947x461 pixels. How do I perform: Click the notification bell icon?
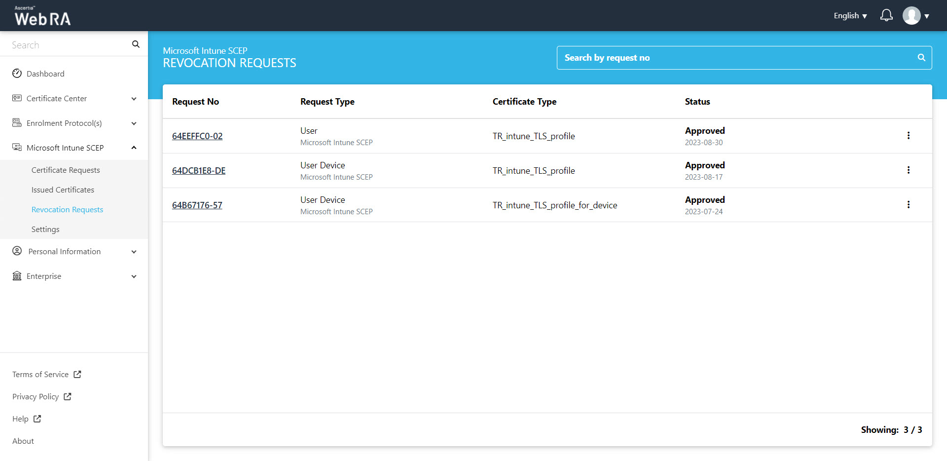pyautogui.click(x=886, y=15)
